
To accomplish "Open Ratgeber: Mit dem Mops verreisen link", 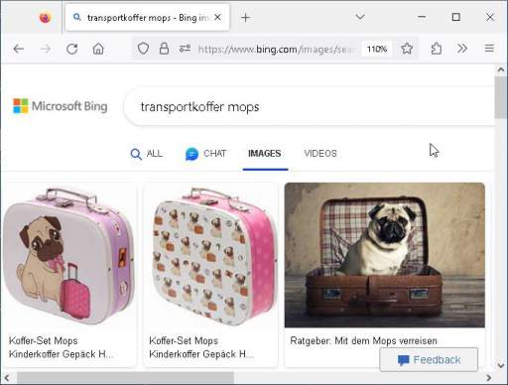I will [363, 340].
